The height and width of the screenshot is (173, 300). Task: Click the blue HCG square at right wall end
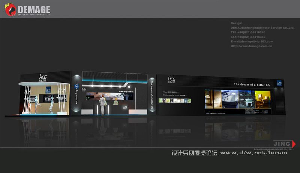pyautogui.click(x=279, y=83)
